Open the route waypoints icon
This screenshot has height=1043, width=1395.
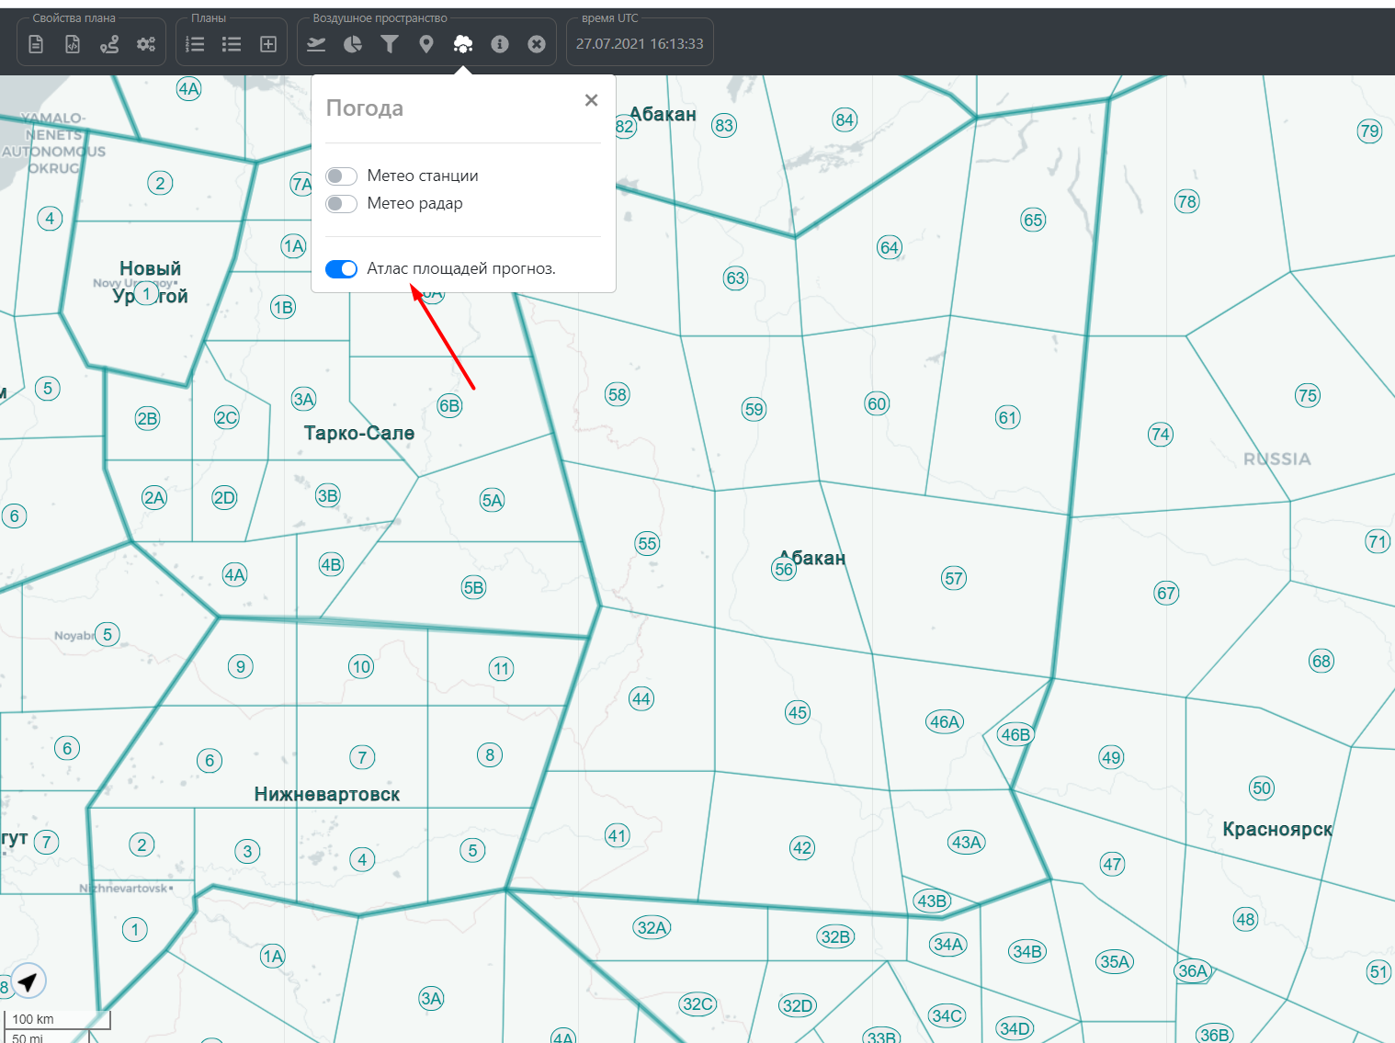click(x=109, y=44)
